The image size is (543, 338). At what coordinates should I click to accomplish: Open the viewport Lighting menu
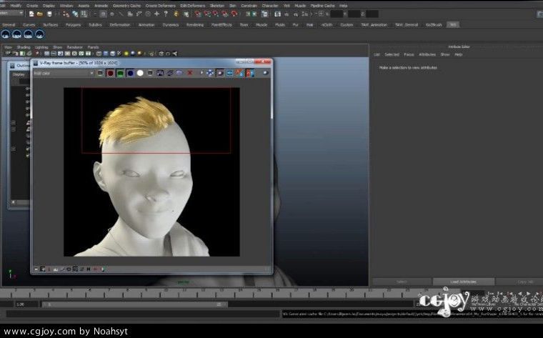tap(41, 47)
